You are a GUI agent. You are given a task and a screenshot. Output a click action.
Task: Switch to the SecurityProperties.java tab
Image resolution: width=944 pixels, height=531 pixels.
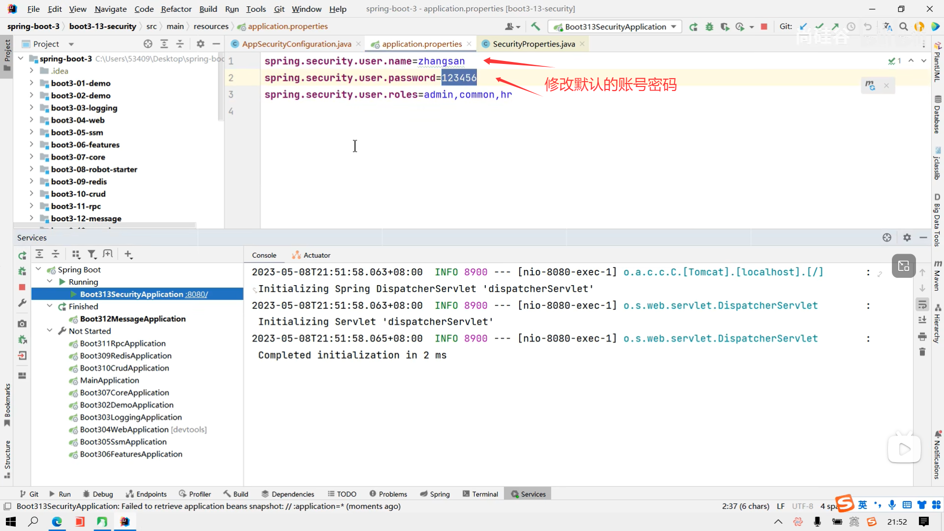pyautogui.click(x=533, y=44)
